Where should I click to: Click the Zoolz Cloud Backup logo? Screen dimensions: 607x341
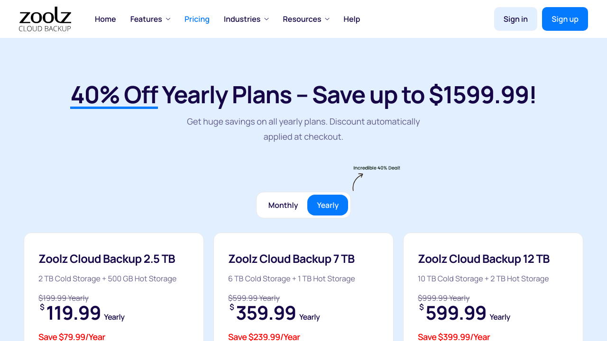tap(45, 19)
